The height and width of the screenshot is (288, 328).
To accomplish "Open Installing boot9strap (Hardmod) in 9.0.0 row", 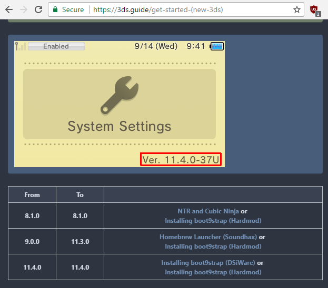I will [213, 246].
